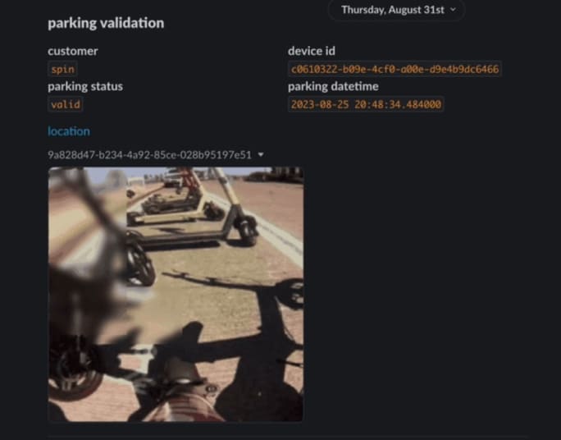
Task: Select the parking datetime value 2023-08-25
Action: [366, 104]
